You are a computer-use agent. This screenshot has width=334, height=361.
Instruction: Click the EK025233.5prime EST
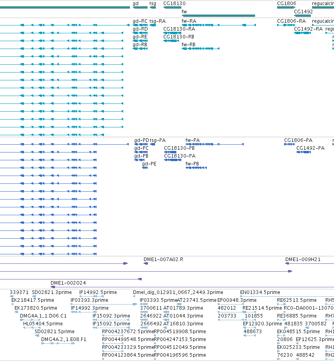[x=278, y=351]
